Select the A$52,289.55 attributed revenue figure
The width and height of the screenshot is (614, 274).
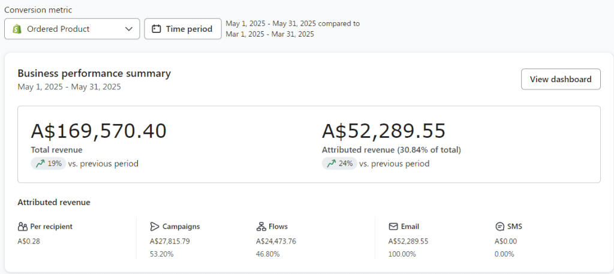384,131
